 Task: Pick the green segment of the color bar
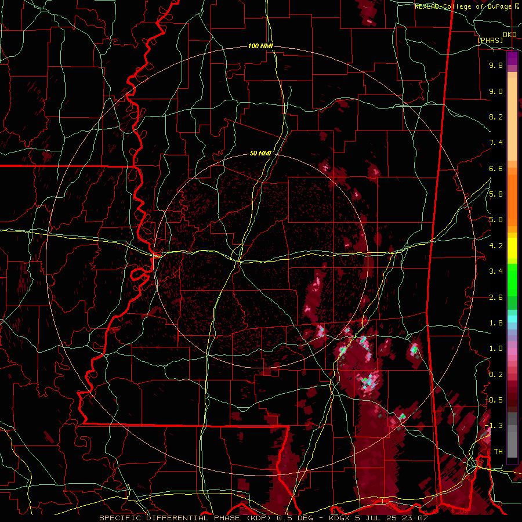pos(512,280)
